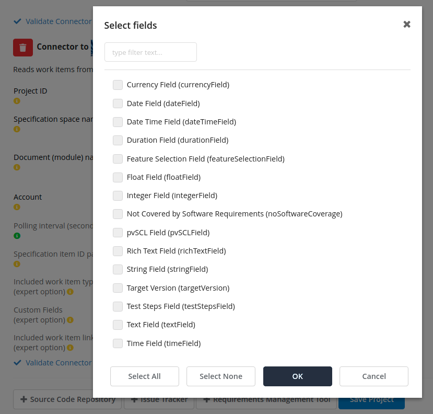
Task: Click green info icon under Polling interval
Action: pyautogui.click(x=17, y=236)
